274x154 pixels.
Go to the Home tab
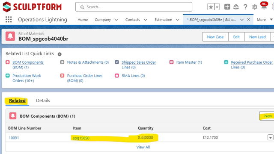83,20
